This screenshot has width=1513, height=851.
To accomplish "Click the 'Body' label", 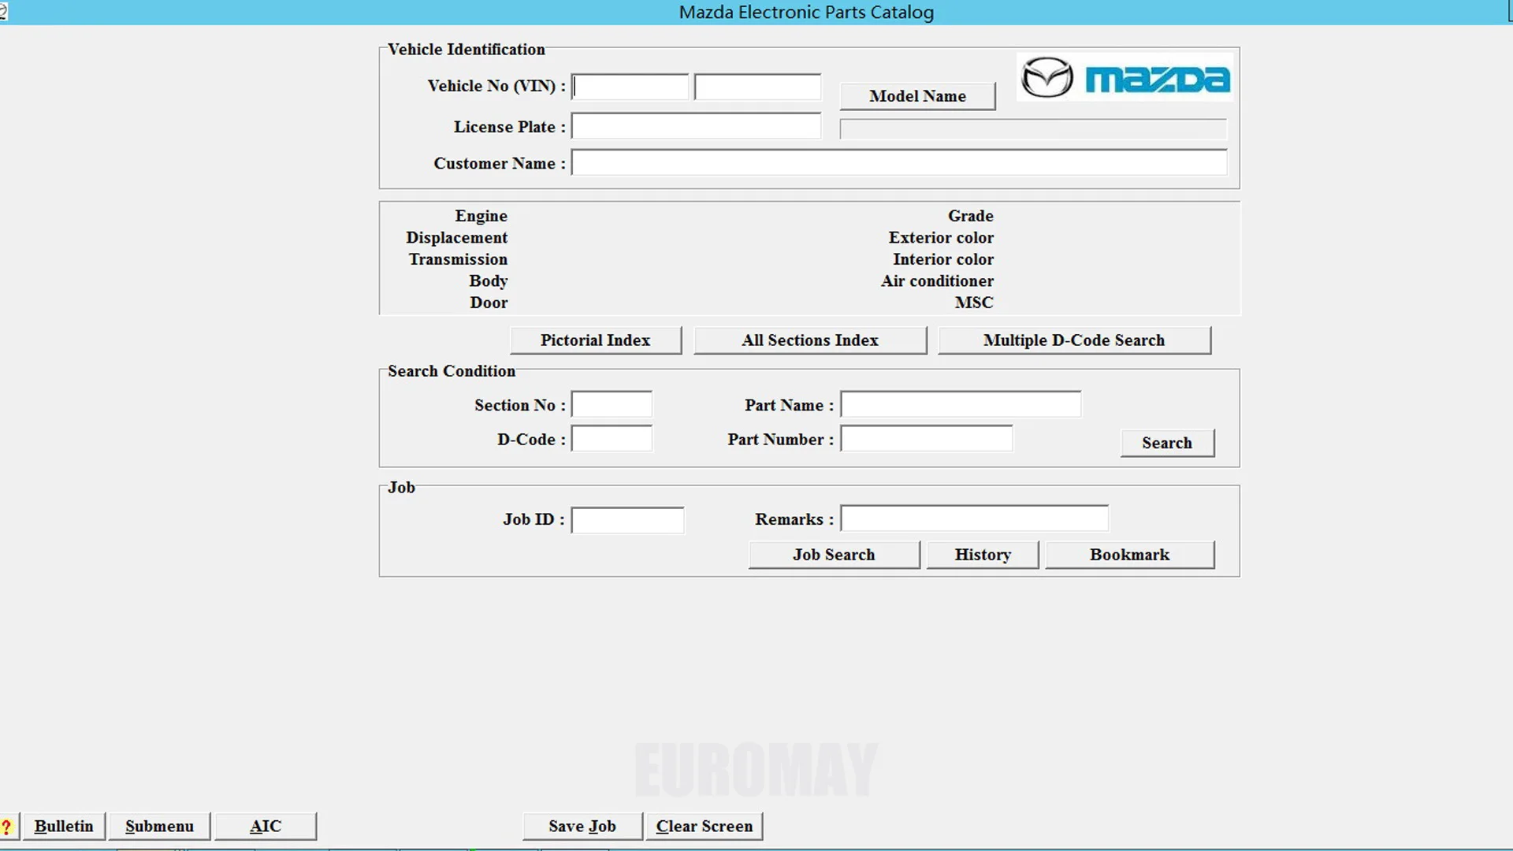I will [x=489, y=281].
